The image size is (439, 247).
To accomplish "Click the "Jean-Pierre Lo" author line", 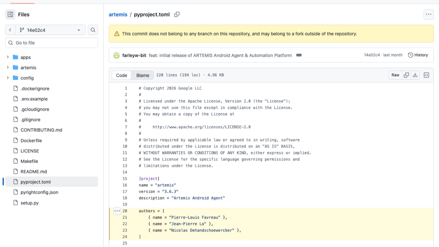I will click(181, 224).
